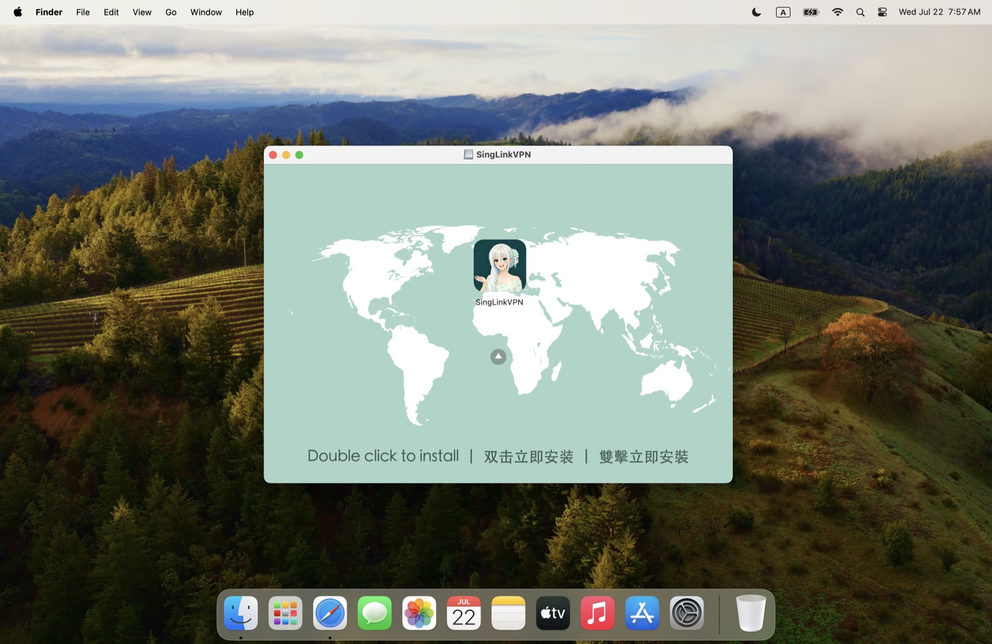This screenshot has height=644, width=992.
Task: Open the Apple menu
Action: pos(18,12)
